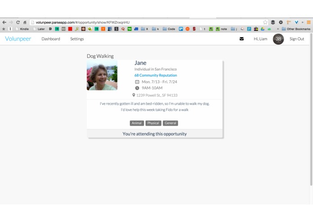Open the Trello bookmark icon
Image resolution: width=313 pixels, height=222 pixels.
point(181,29)
